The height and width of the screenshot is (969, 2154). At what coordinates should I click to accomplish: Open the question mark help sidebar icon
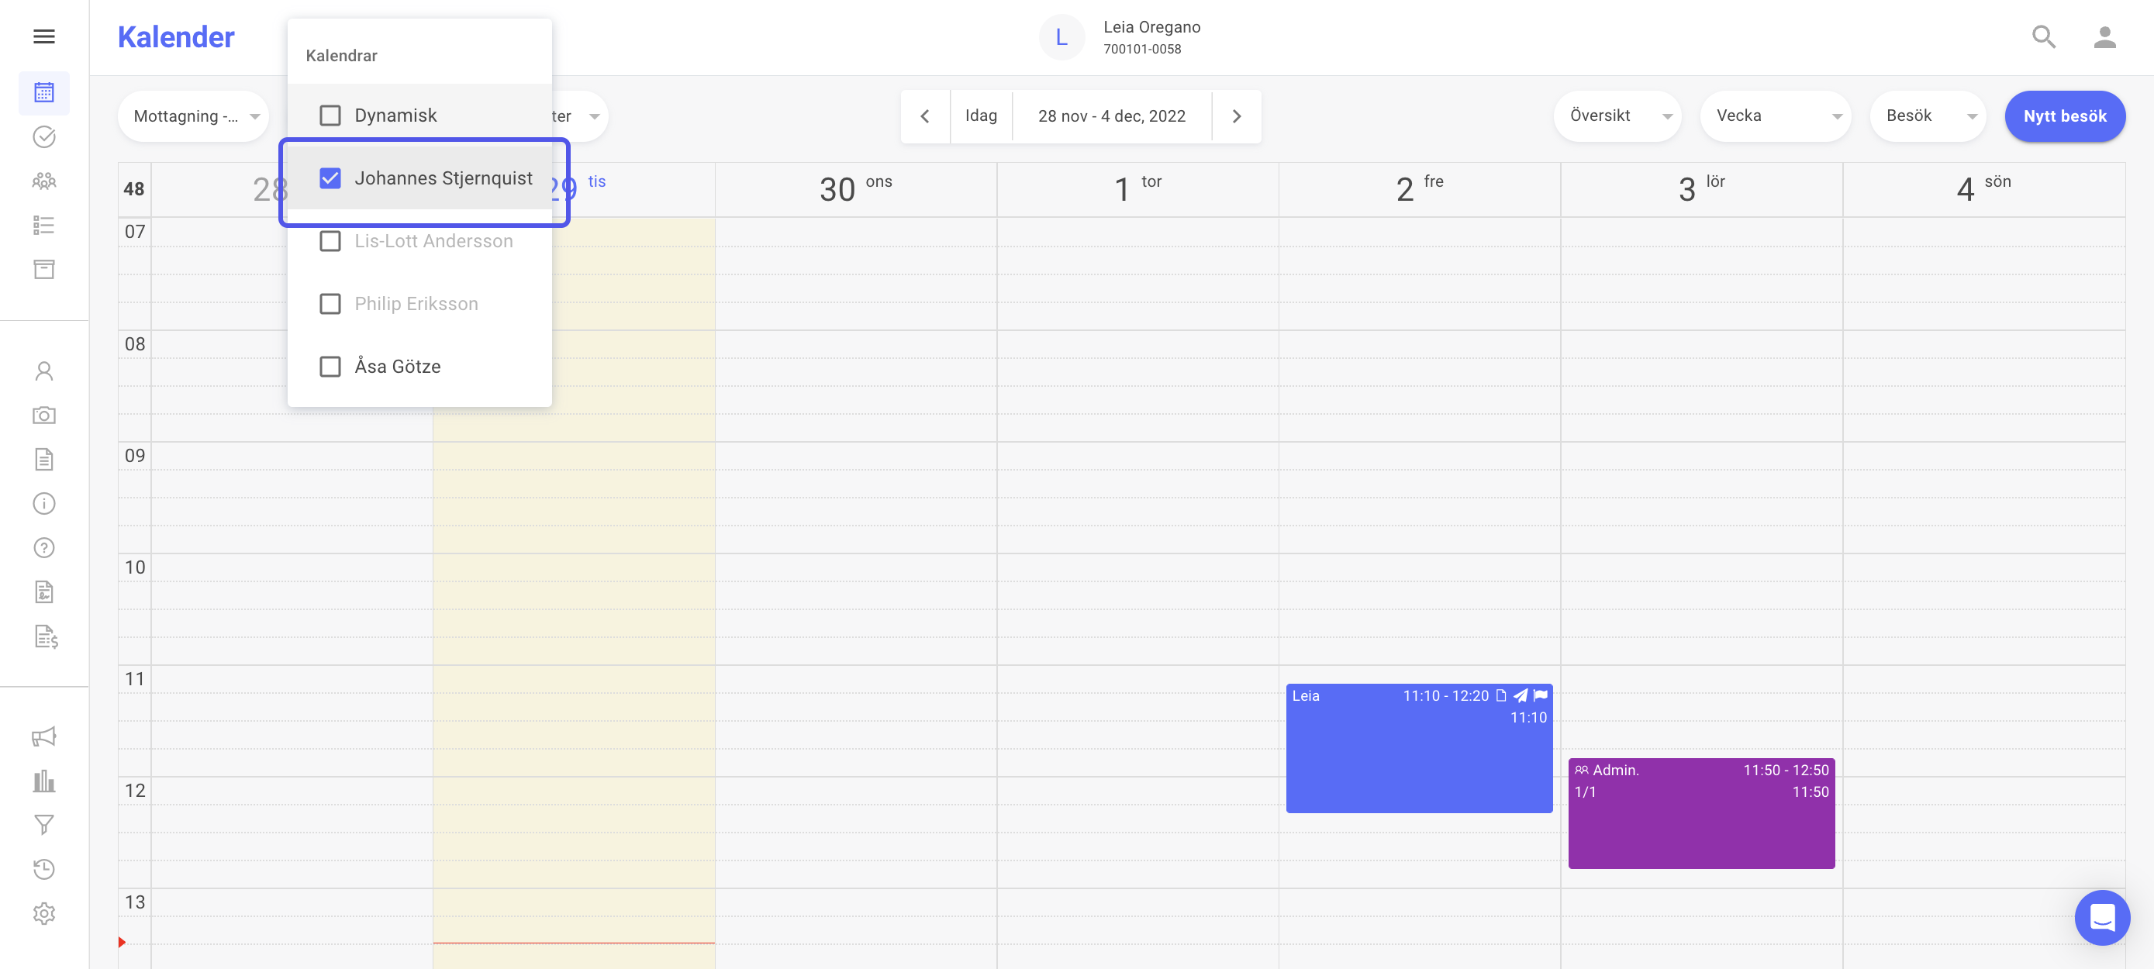point(44,547)
